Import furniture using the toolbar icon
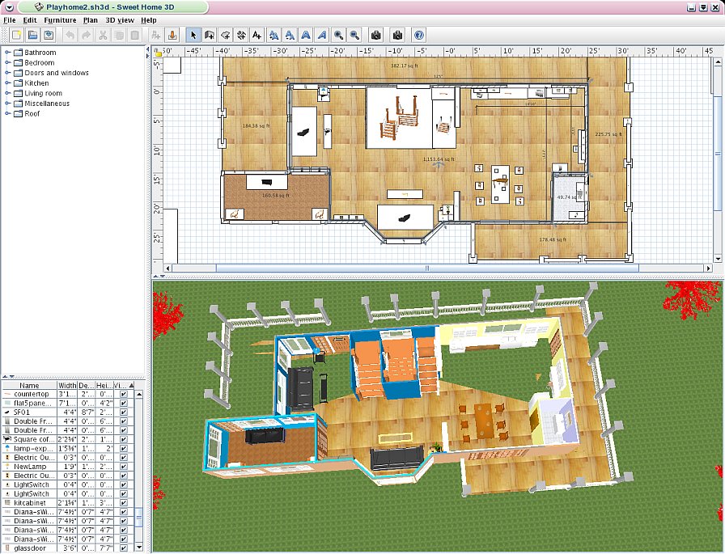Screen dimensions: 725x554 (172, 35)
